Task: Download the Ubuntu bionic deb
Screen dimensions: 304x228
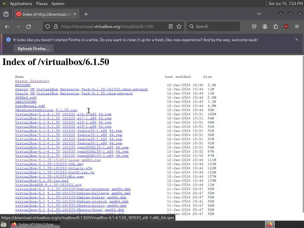Action: click(71, 205)
